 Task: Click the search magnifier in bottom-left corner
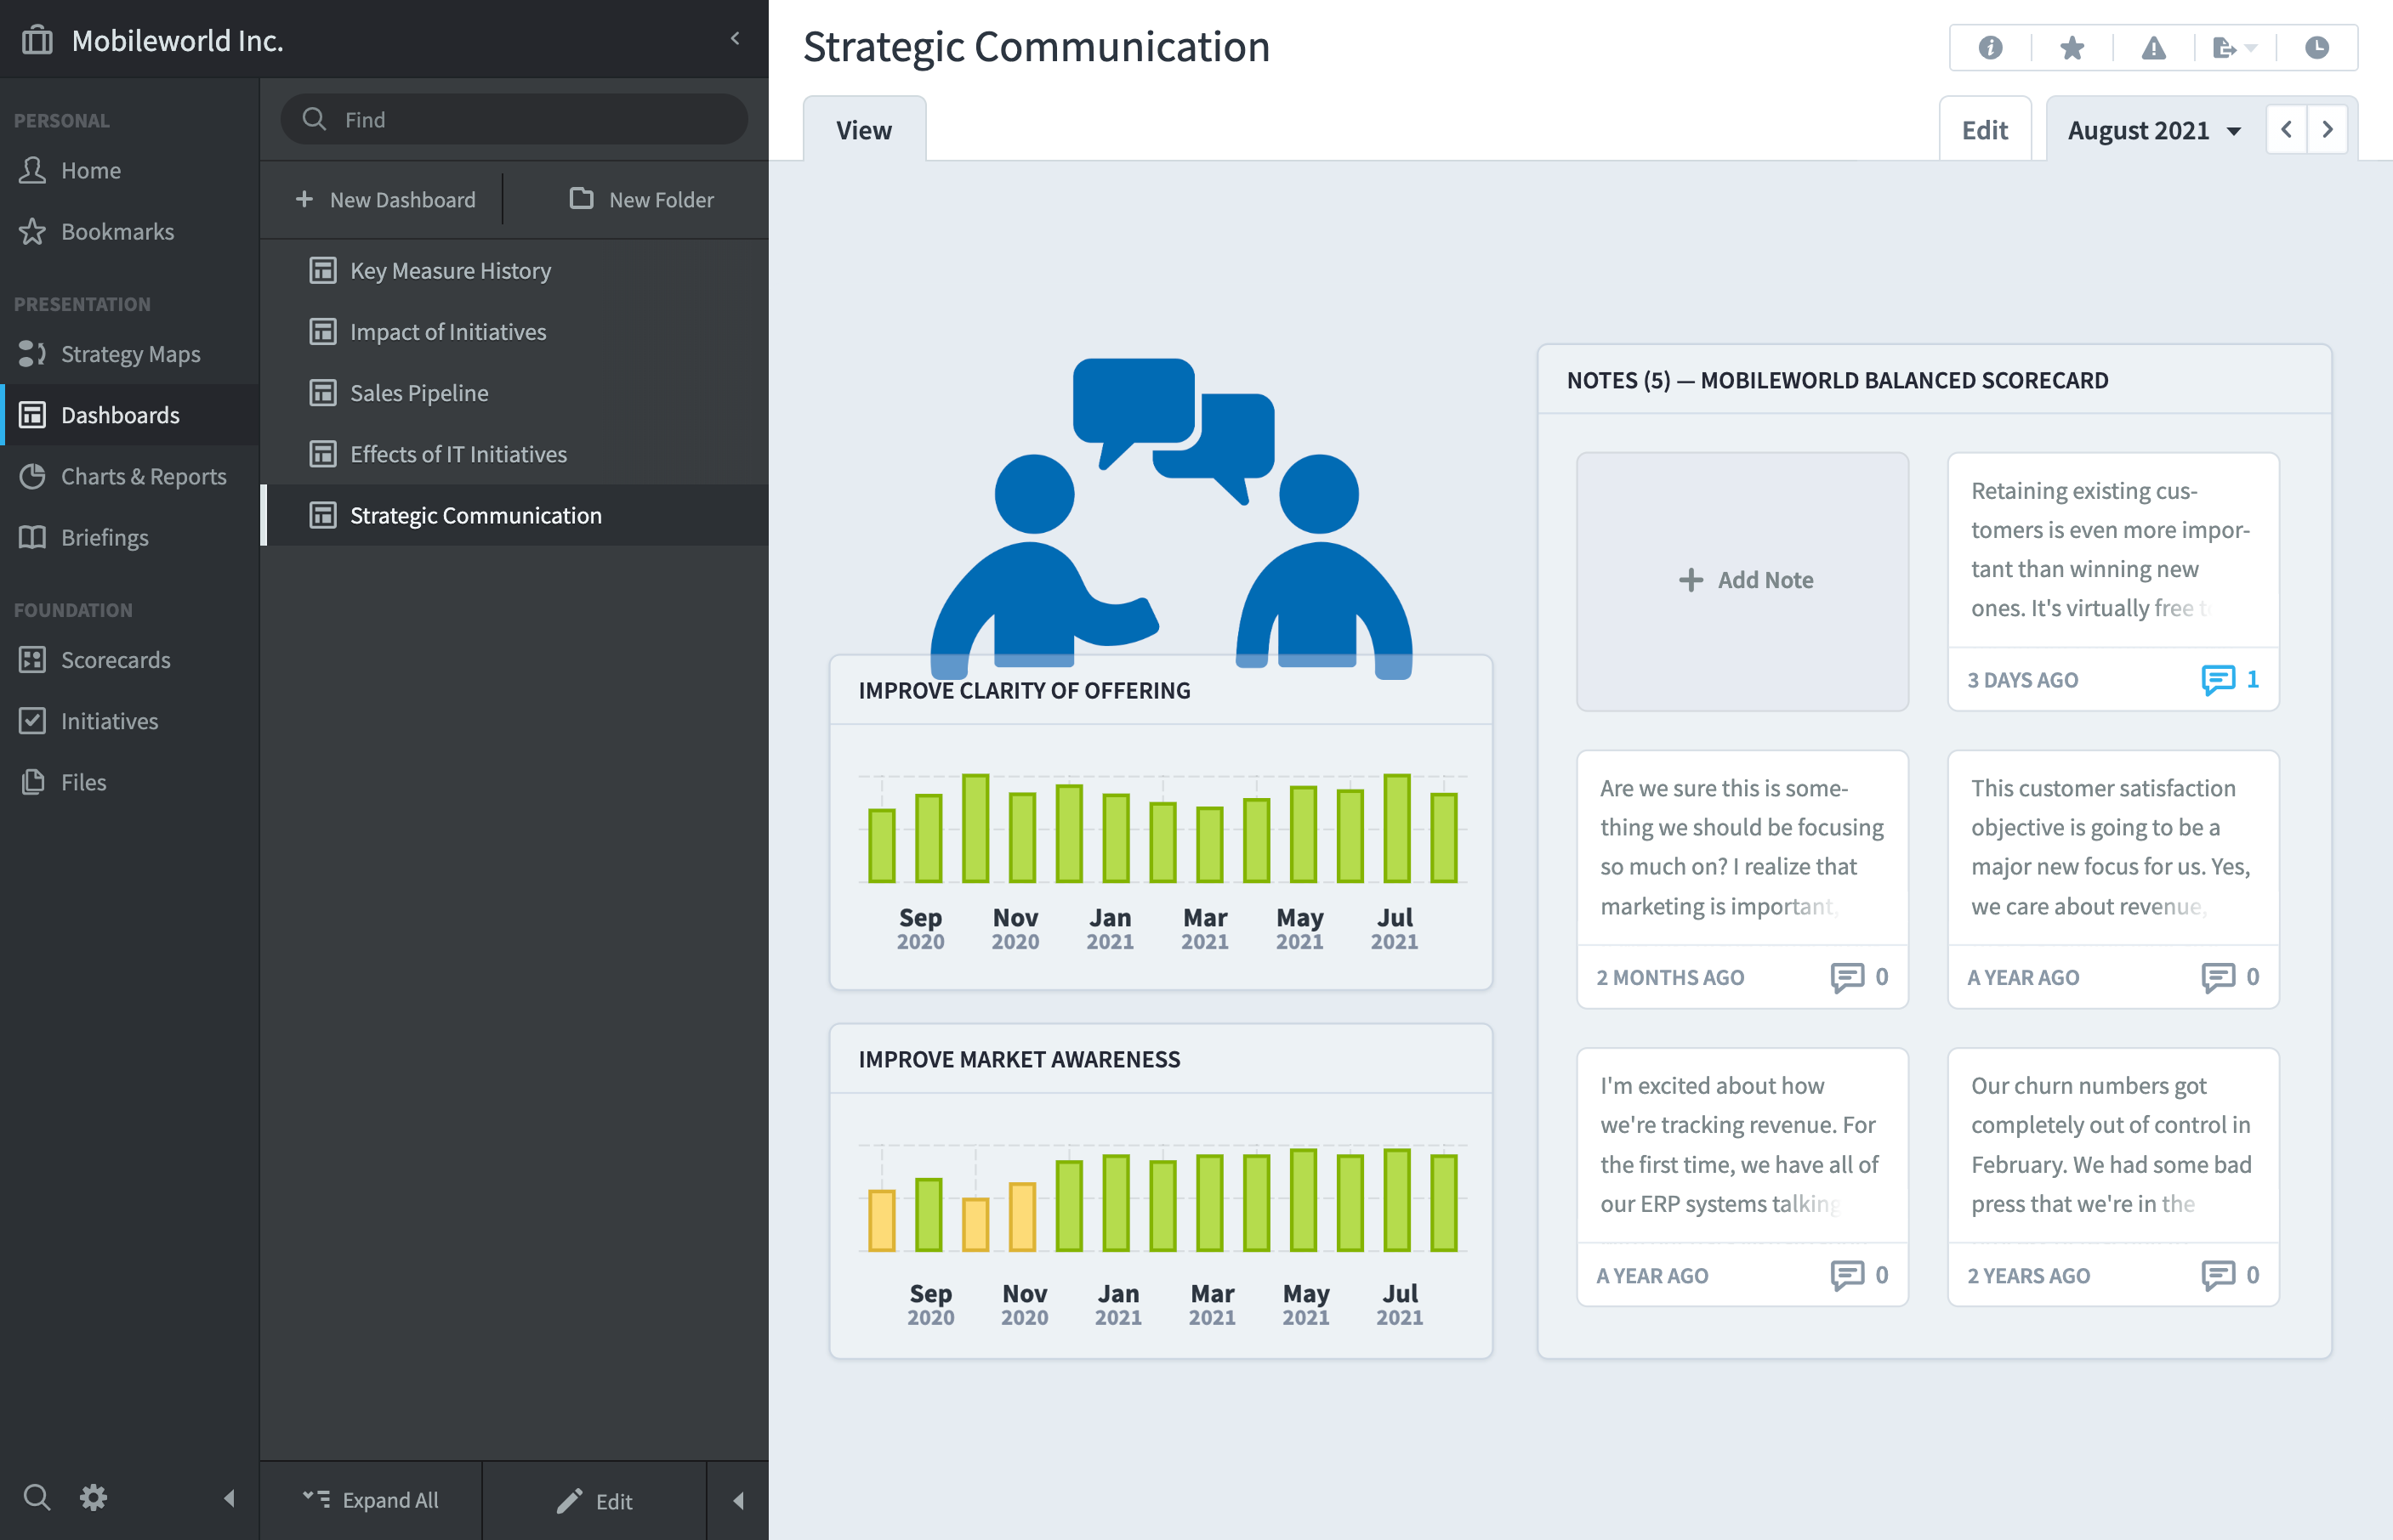37,1497
